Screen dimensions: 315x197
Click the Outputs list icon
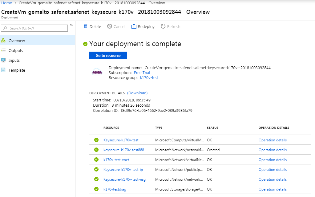pos(3,50)
